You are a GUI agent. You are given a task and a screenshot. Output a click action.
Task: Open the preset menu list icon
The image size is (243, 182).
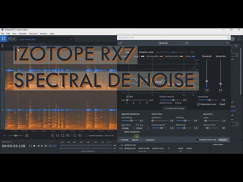coord(187,43)
